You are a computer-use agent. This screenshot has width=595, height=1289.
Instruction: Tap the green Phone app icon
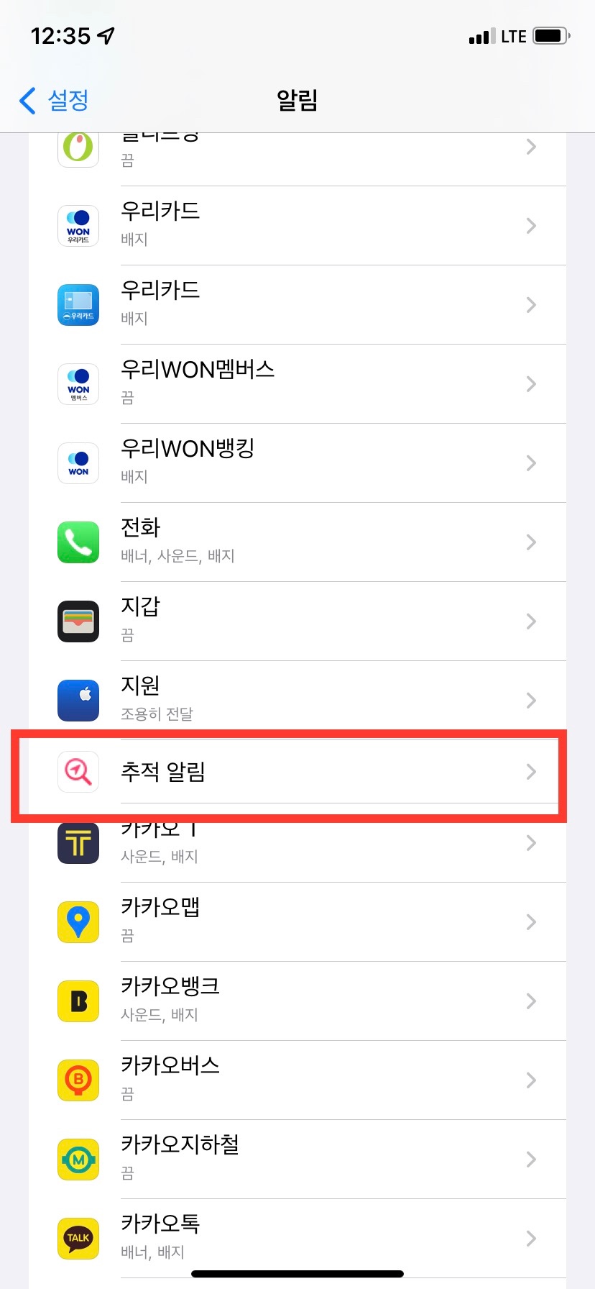78,542
